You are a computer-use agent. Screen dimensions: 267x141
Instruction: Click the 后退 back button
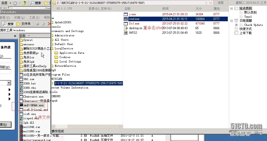(4, 3)
